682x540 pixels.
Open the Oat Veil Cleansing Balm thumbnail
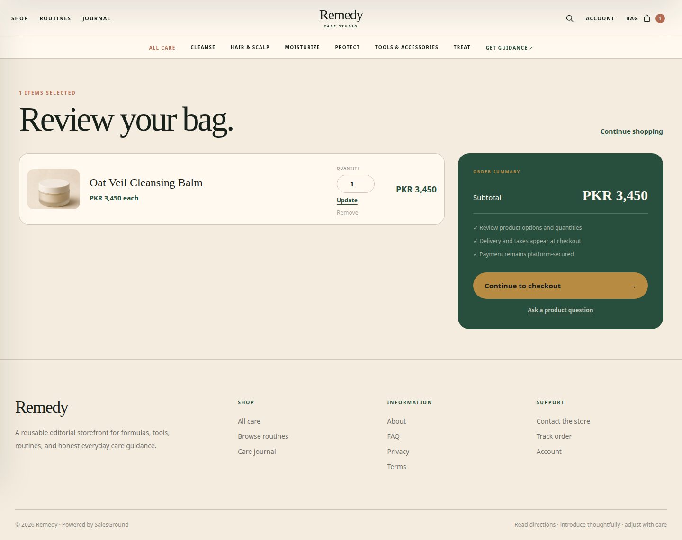[x=54, y=189]
